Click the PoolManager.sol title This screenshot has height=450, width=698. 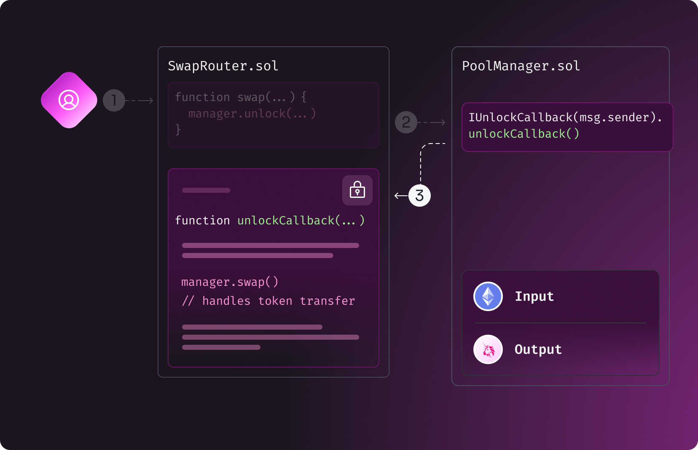pyautogui.click(x=521, y=66)
